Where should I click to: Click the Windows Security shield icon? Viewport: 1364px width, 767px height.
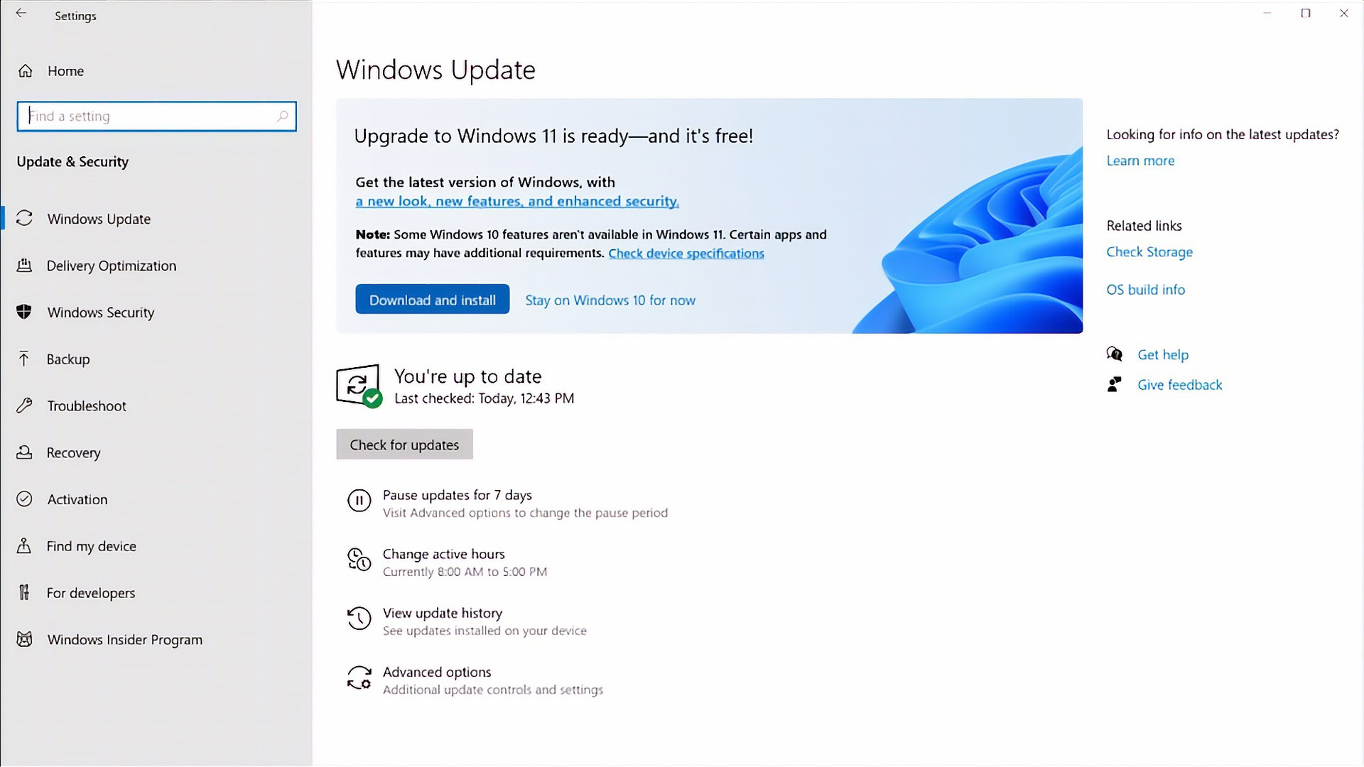pos(24,312)
